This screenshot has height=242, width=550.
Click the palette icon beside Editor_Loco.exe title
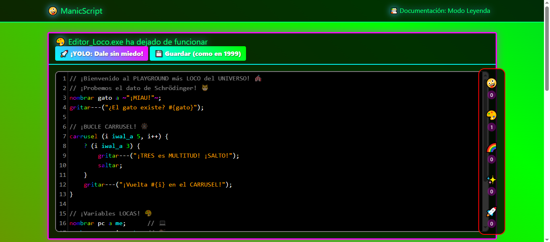point(60,41)
